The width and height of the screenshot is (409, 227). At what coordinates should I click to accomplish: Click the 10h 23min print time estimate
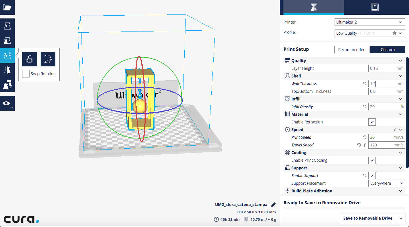pos(227,219)
